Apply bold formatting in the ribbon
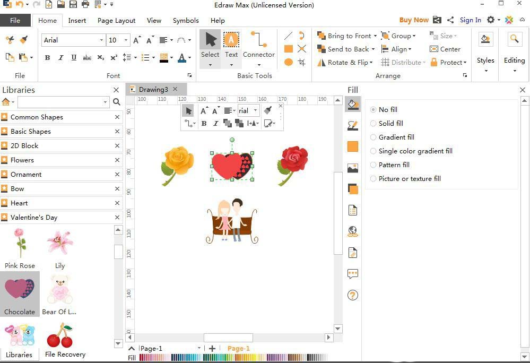This screenshot has width=530, height=363. pyautogui.click(x=47, y=57)
